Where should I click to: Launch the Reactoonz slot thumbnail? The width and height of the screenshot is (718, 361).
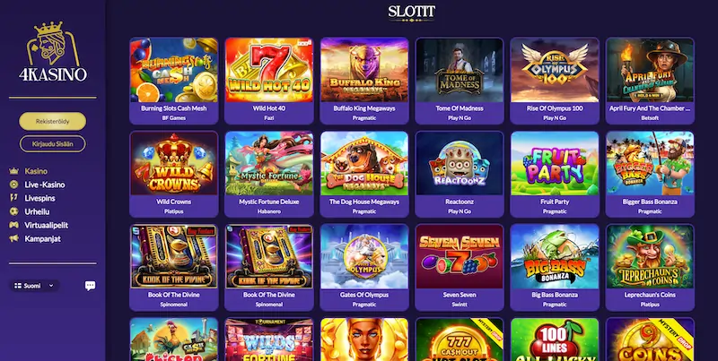tap(460, 163)
